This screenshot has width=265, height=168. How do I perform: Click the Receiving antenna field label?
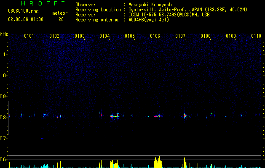[97, 20]
